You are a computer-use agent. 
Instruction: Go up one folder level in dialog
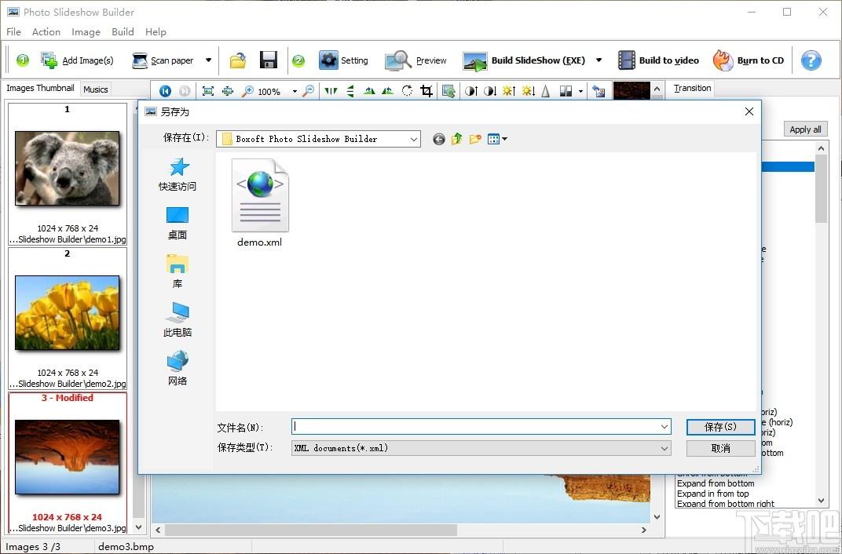(x=457, y=139)
